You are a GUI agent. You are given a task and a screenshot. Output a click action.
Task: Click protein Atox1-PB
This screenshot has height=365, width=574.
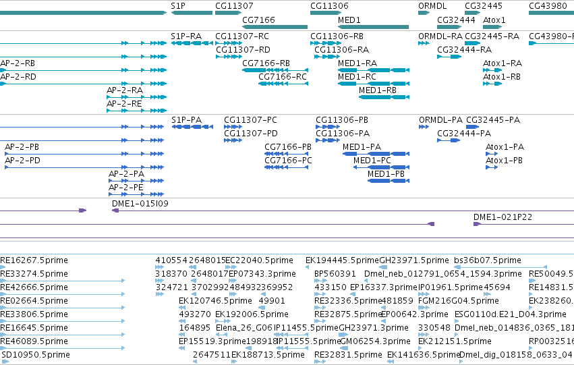click(504, 161)
